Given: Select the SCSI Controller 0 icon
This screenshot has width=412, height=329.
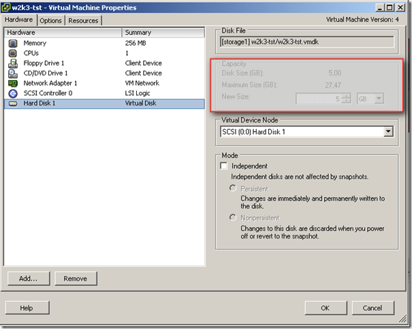Looking at the screenshot, I should pyautogui.click(x=13, y=93).
